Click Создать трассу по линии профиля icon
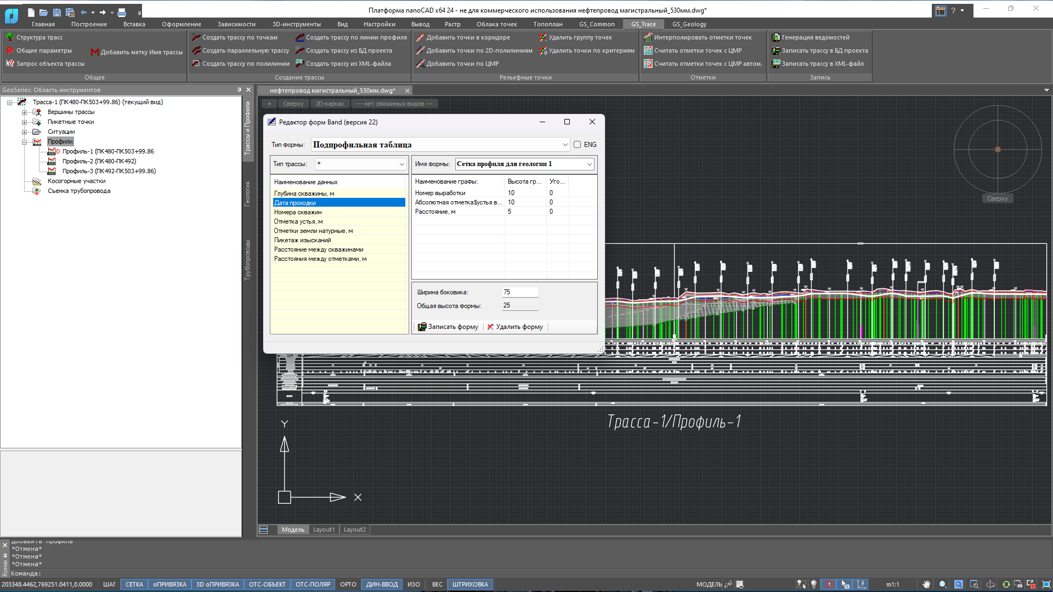 point(300,37)
